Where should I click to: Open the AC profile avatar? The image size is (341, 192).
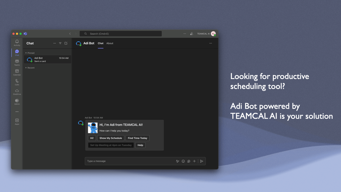(x=213, y=34)
